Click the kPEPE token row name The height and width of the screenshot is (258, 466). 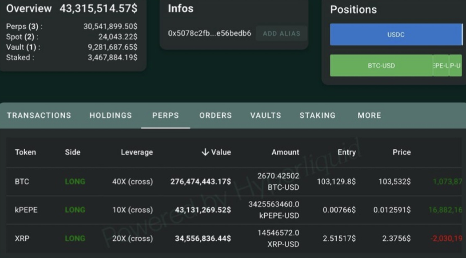(x=26, y=210)
